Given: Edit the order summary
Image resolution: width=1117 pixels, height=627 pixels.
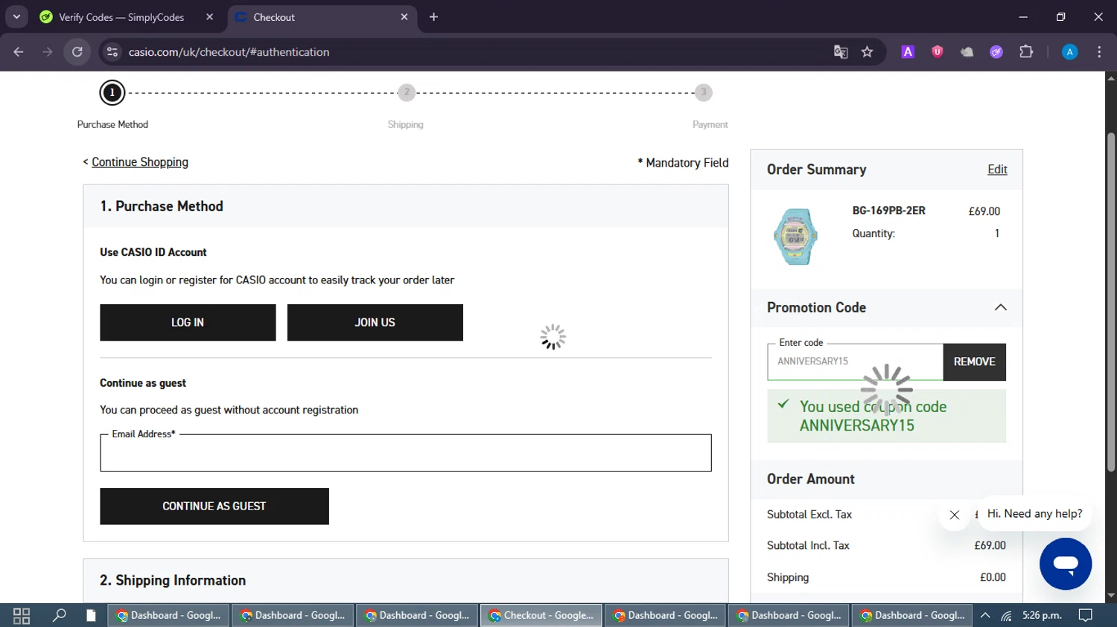Looking at the screenshot, I should pos(997,170).
